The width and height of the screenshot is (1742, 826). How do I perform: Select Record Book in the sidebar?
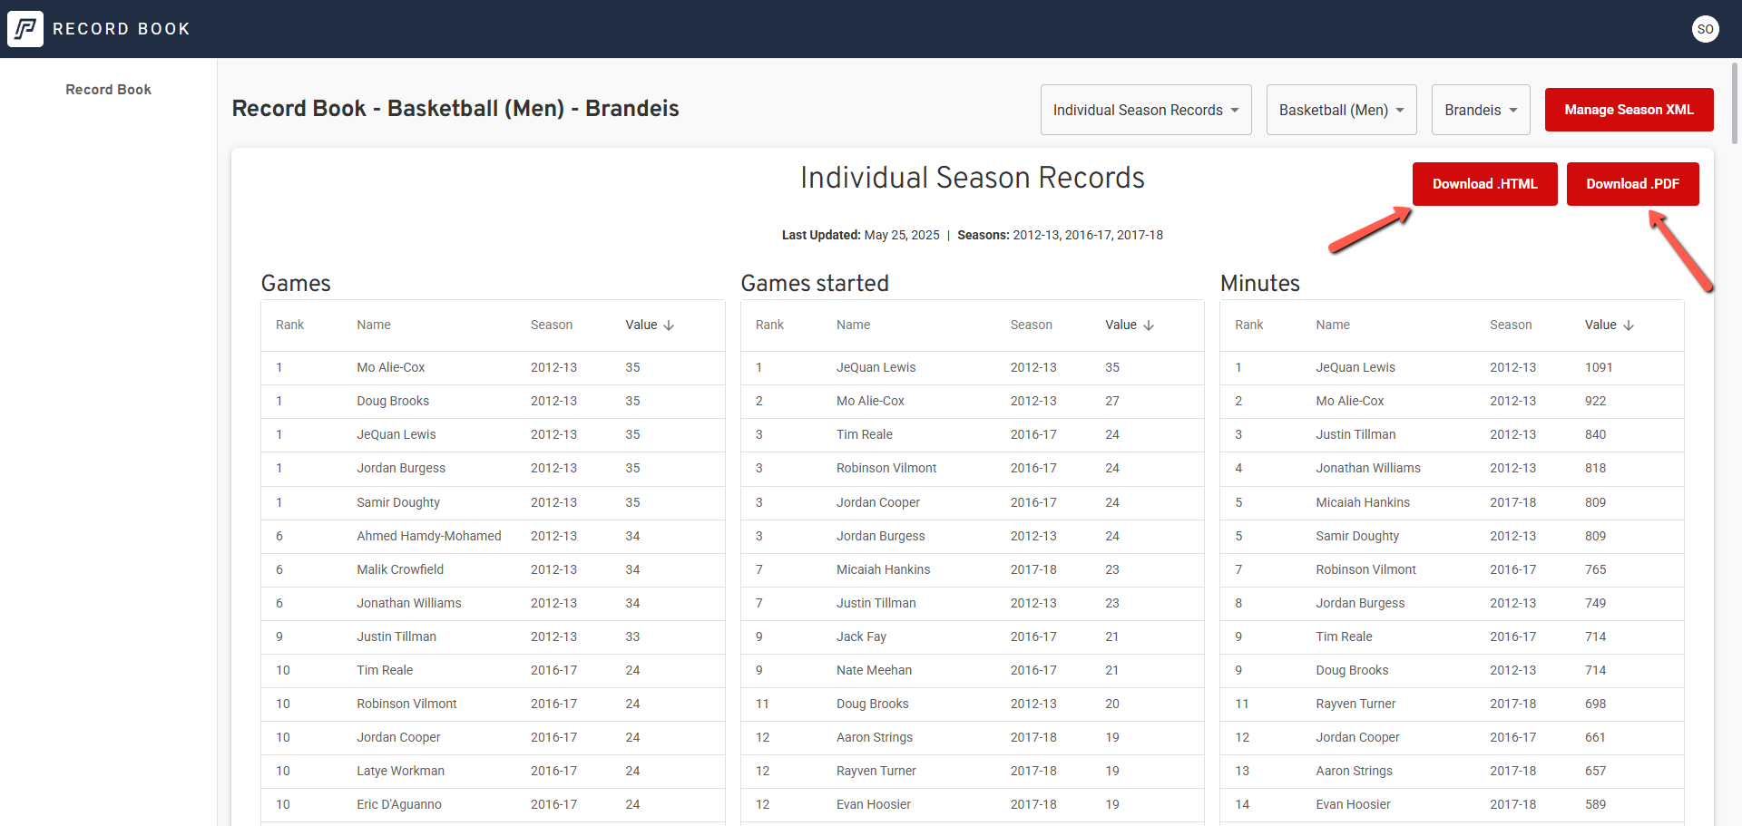click(108, 90)
